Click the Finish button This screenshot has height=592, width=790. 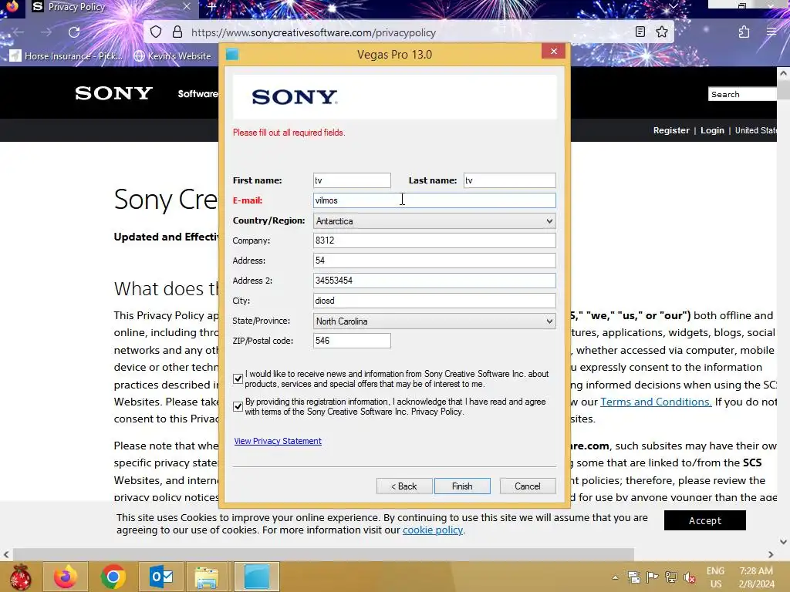[462, 486]
